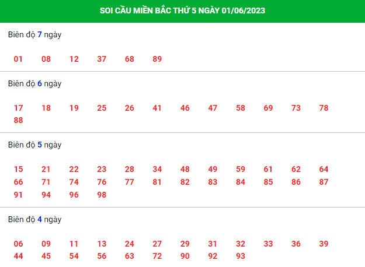Choose number 06 under Biên độ 4
The height and width of the screenshot is (267, 365).
pos(18,244)
